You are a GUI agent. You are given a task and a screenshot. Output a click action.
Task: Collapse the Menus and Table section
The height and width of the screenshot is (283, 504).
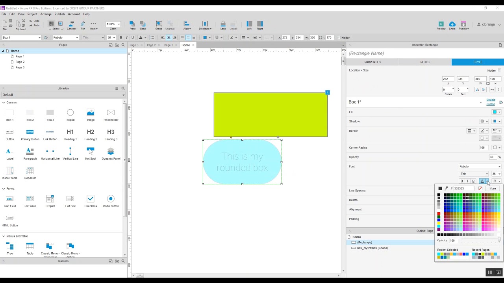pyautogui.click(x=4, y=236)
